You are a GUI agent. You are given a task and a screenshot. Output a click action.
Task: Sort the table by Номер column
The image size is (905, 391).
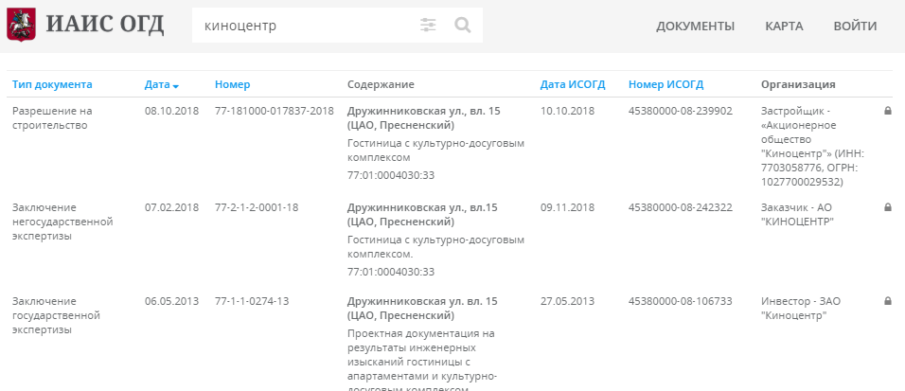232,84
